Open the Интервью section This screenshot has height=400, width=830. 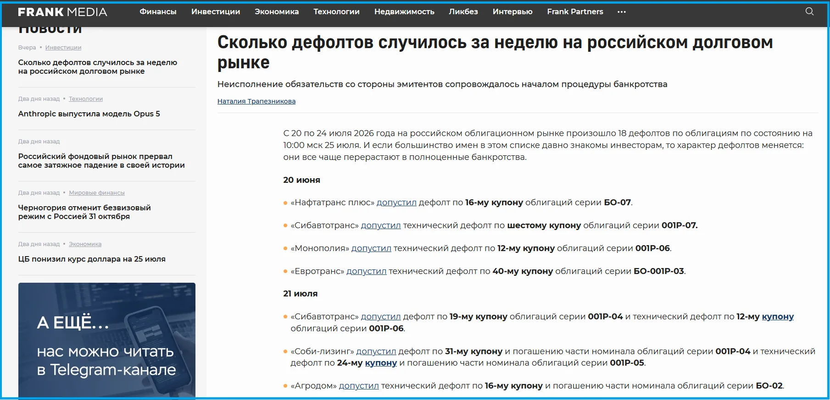(512, 12)
